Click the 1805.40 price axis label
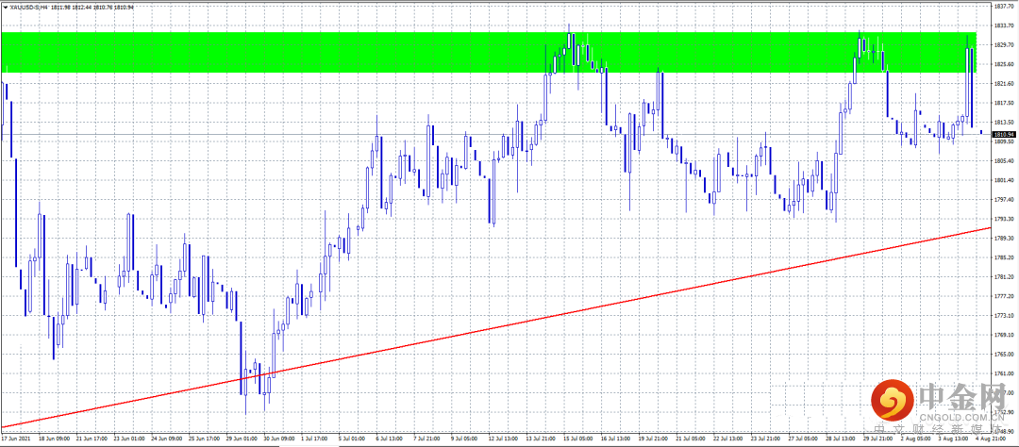 [x=1005, y=160]
